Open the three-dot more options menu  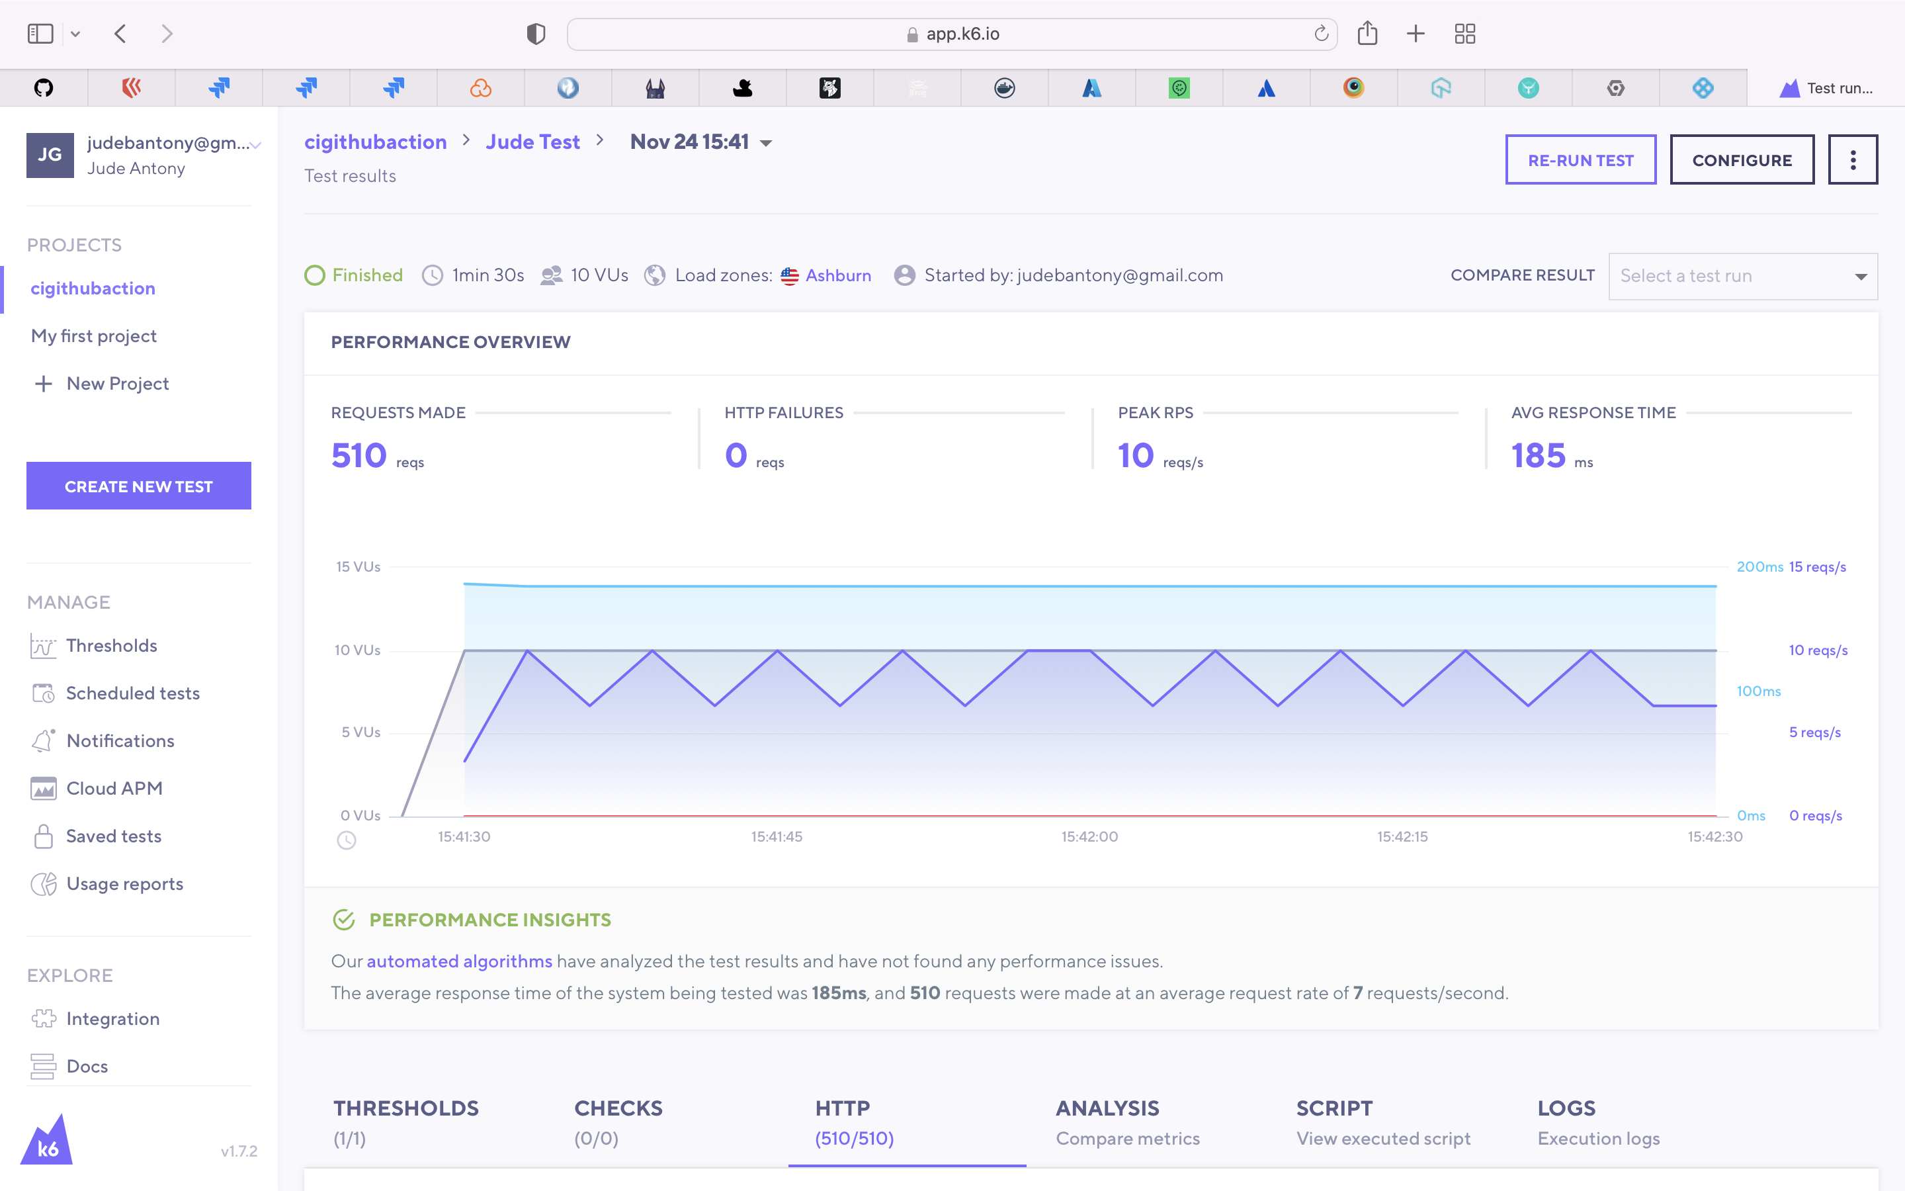coord(1852,160)
